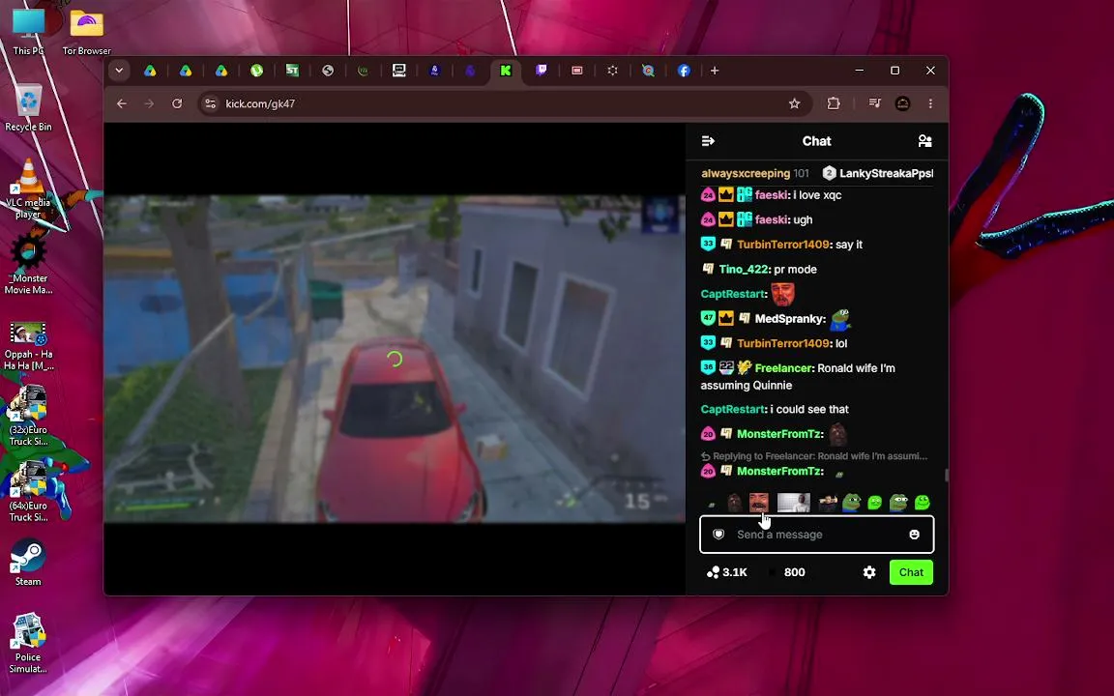Screen dimensions: 1114x696
Task: Open the Tor Browser desktop folder
Action: (86, 32)
